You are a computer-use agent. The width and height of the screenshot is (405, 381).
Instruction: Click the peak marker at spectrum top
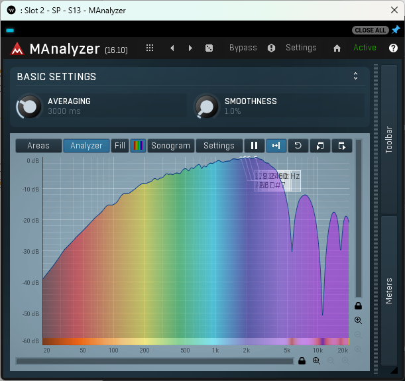[x=255, y=157]
